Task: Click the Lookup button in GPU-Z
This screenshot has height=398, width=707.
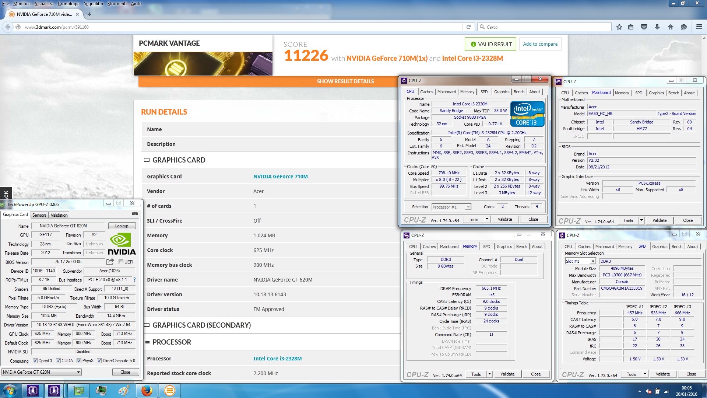Action: (122, 226)
